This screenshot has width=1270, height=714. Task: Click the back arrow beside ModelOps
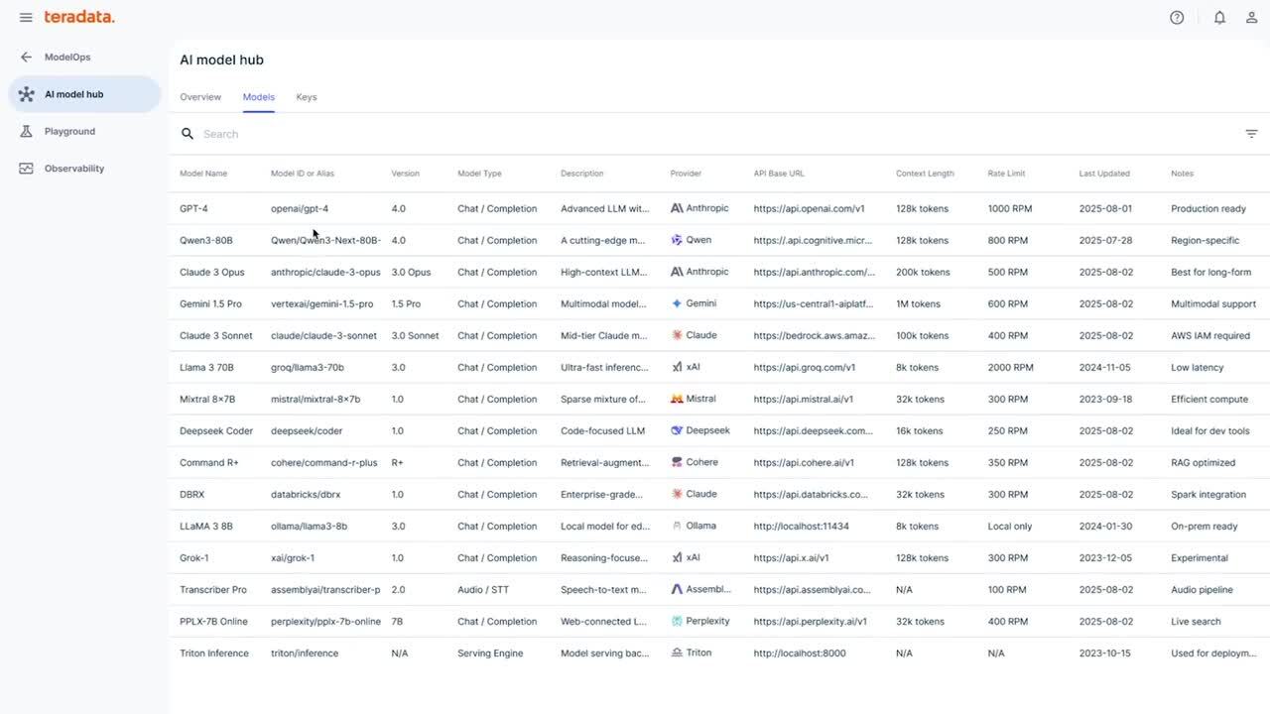(x=27, y=58)
